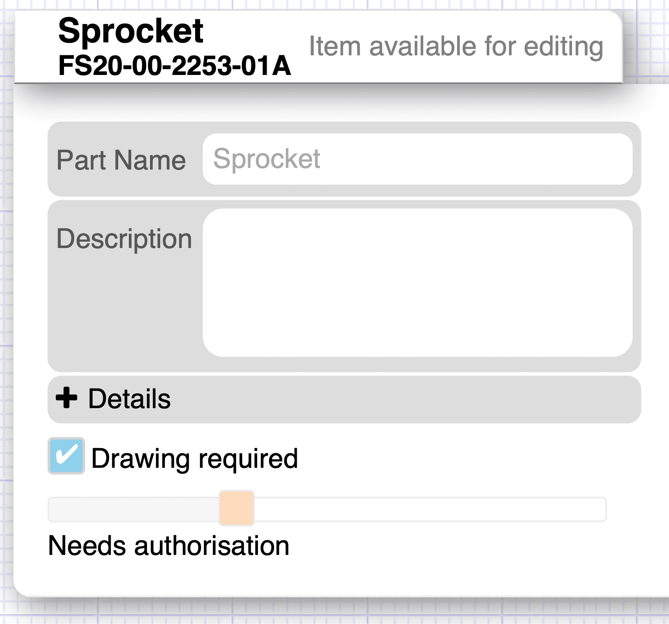Click the grey Description row panel background

(x=125, y=314)
